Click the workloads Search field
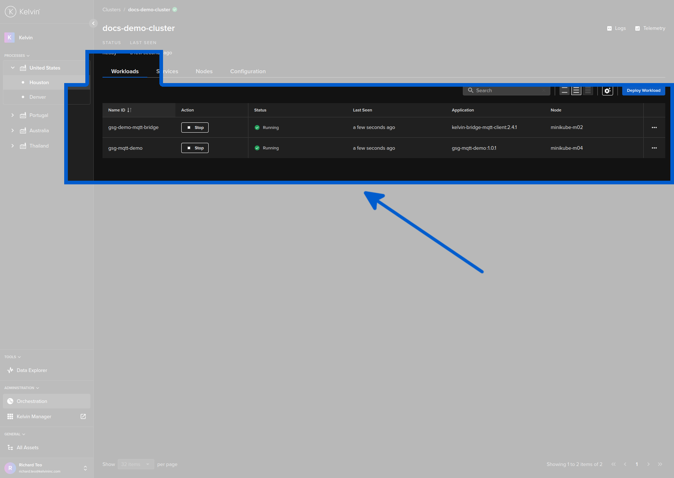 [506, 90]
